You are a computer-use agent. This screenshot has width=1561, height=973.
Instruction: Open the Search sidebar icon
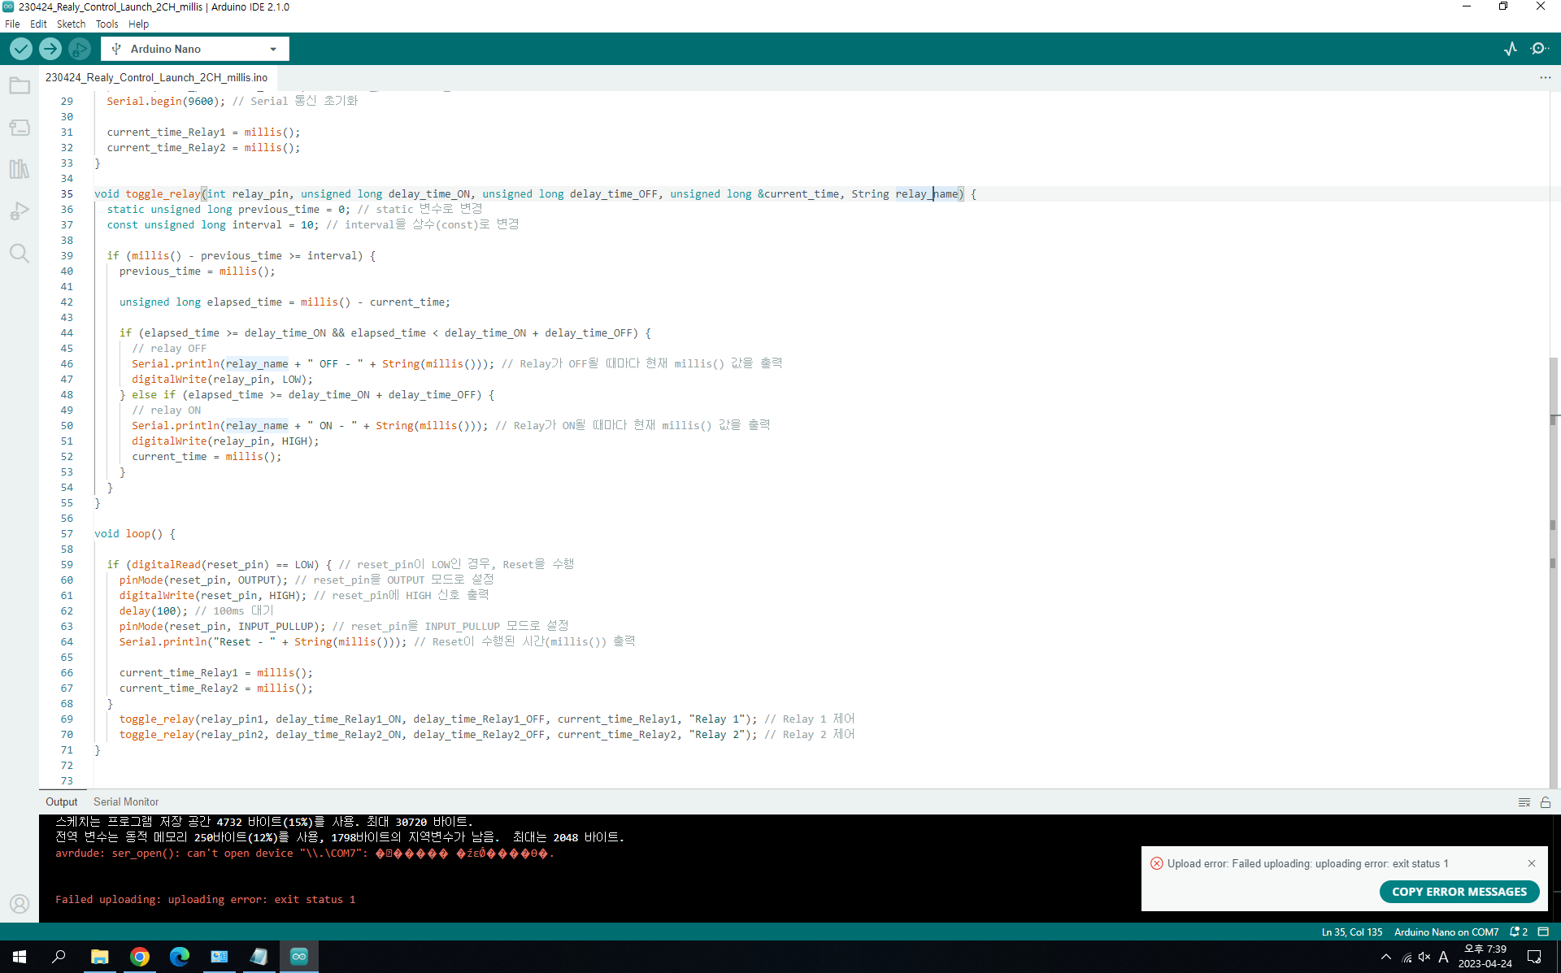pyautogui.click(x=20, y=254)
